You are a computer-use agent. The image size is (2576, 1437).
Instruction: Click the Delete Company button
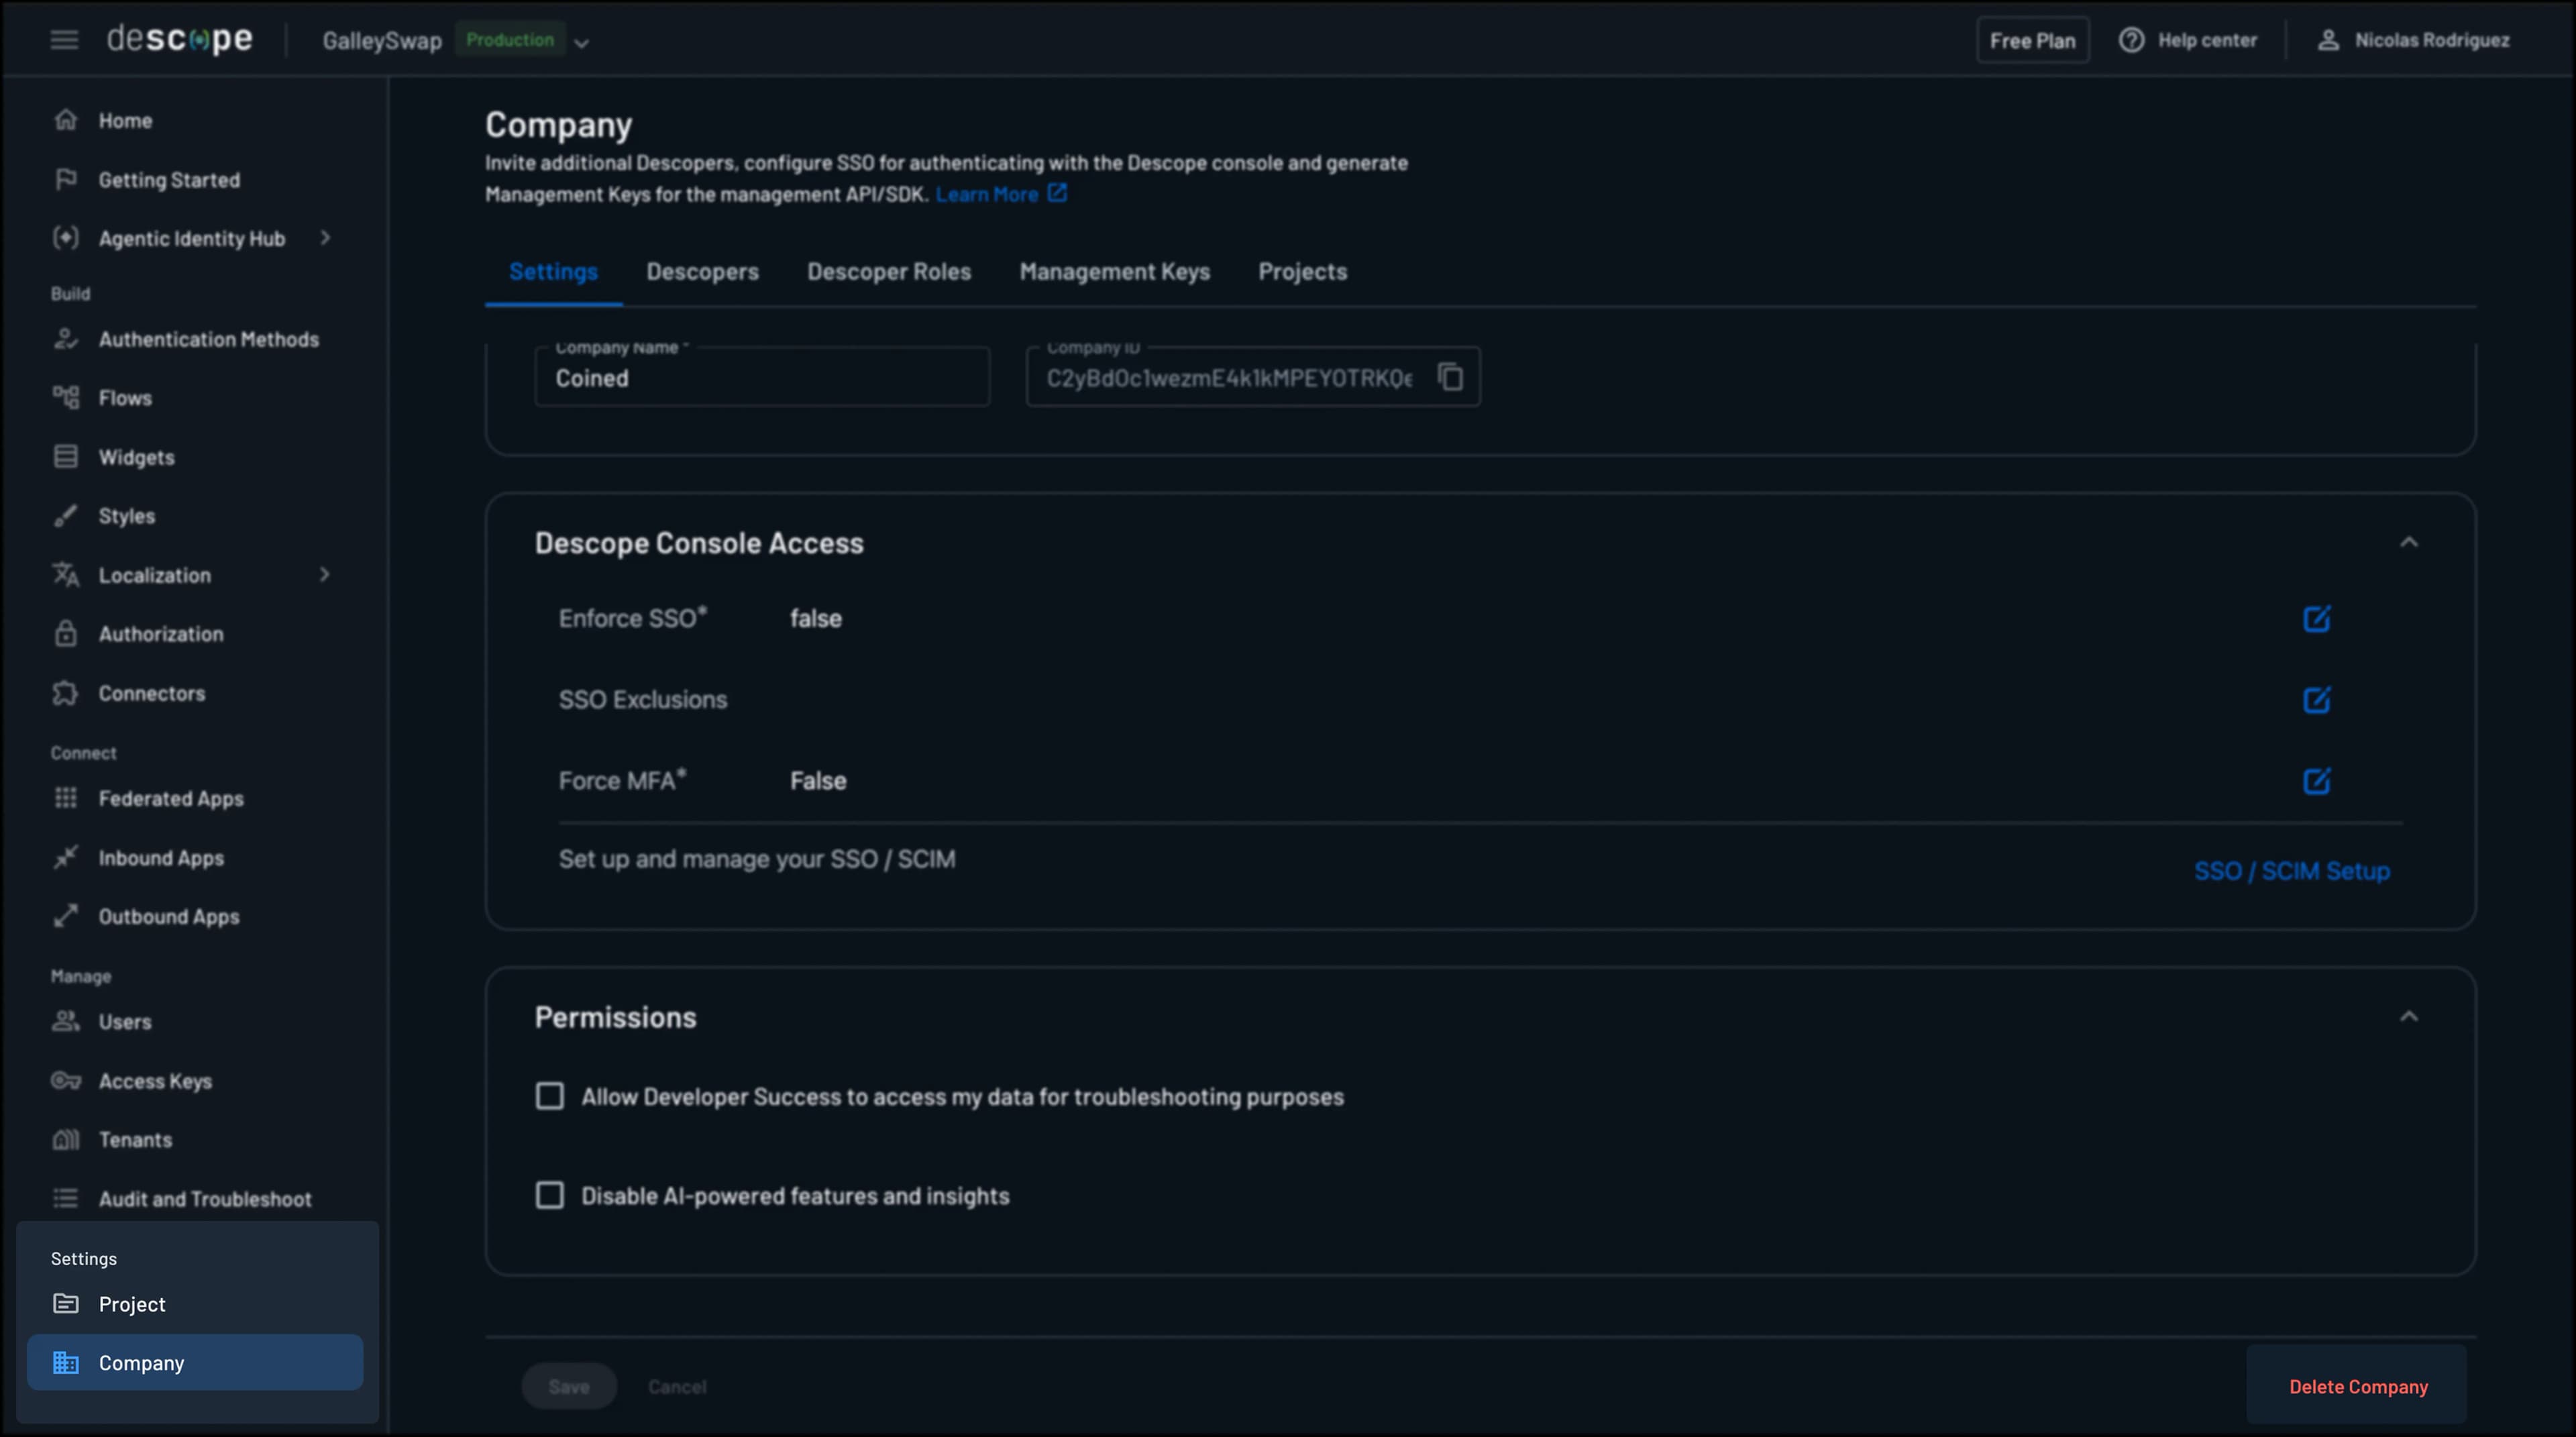click(2357, 1386)
